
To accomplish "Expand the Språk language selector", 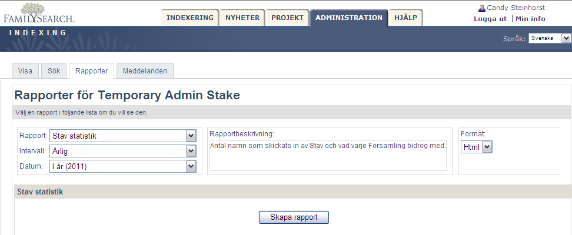I will pos(550,38).
